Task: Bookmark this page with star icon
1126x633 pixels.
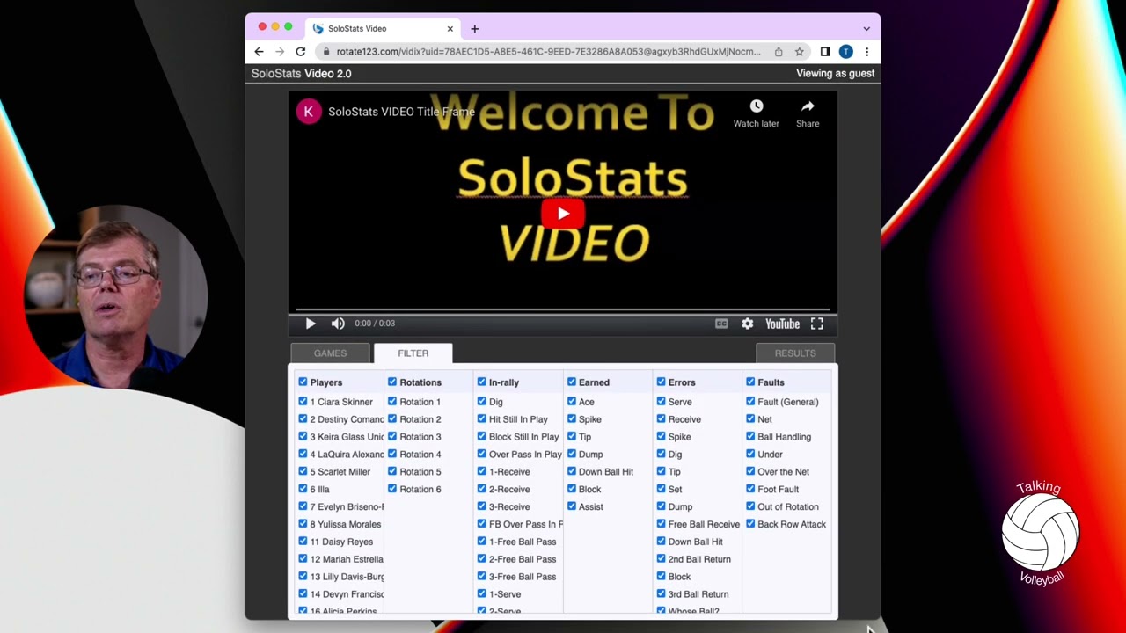Action: click(800, 52)
